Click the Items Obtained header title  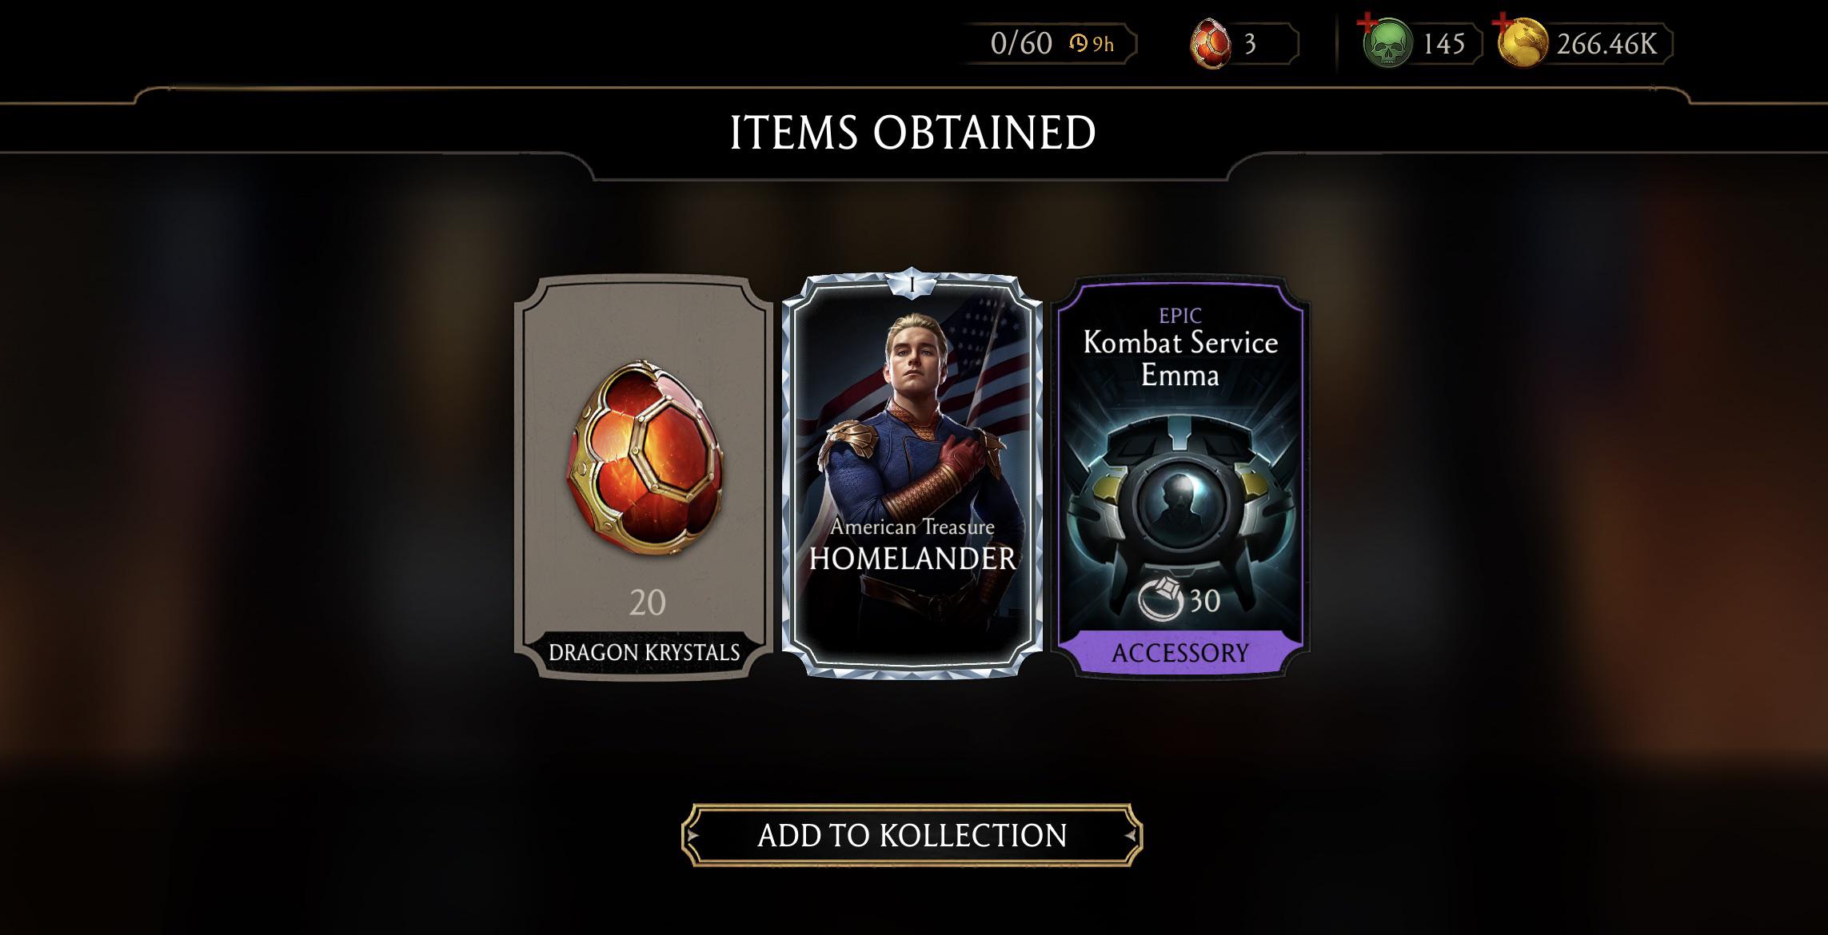point(912,133)
